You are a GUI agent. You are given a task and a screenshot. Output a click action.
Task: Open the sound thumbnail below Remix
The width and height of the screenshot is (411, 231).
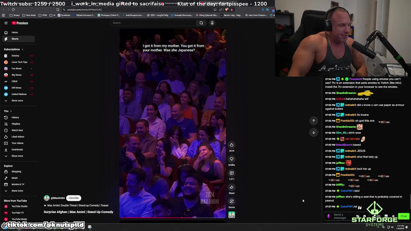point(232,215)
